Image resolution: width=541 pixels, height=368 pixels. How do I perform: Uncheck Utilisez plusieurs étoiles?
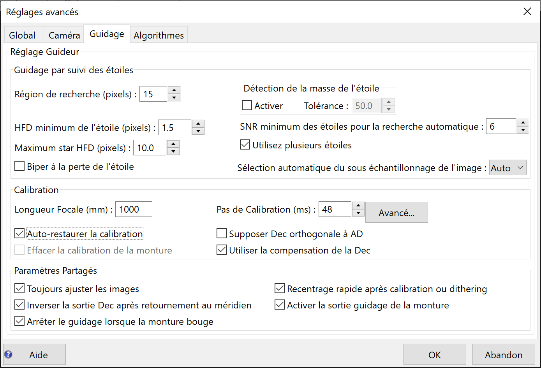[245, 145]
